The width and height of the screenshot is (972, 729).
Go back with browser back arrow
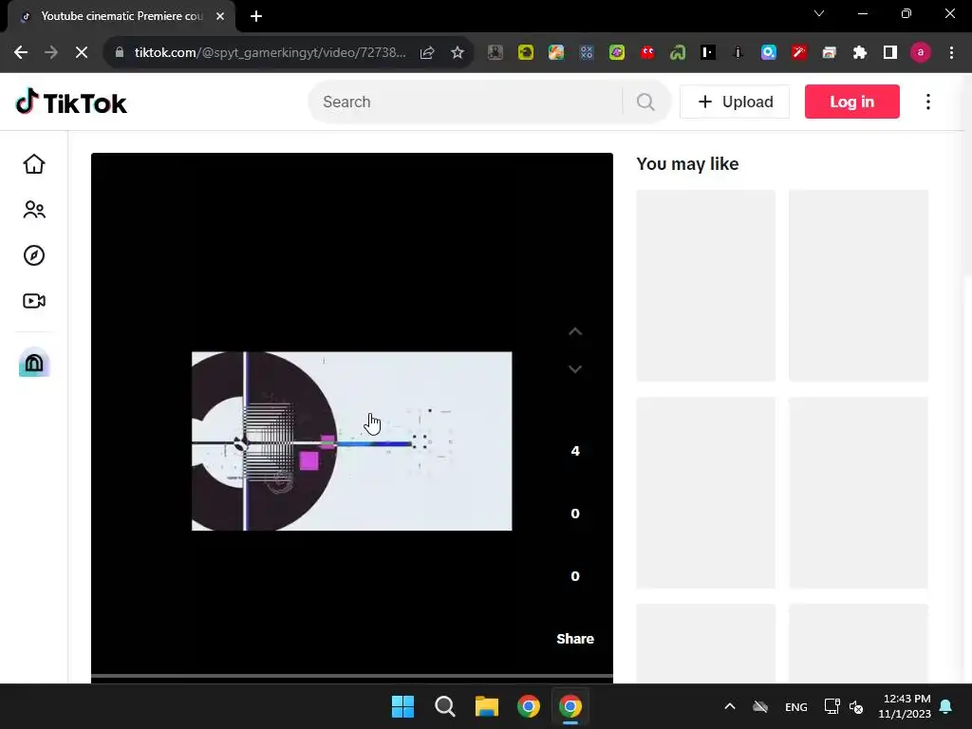[21, 53]
